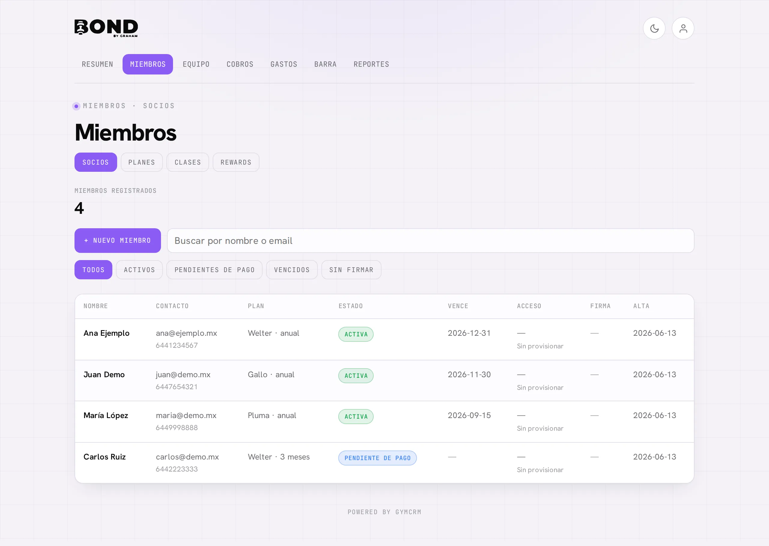Click the plan Welter · 3 meses
The height and width of the screenshot is (546, 769).
279,457
